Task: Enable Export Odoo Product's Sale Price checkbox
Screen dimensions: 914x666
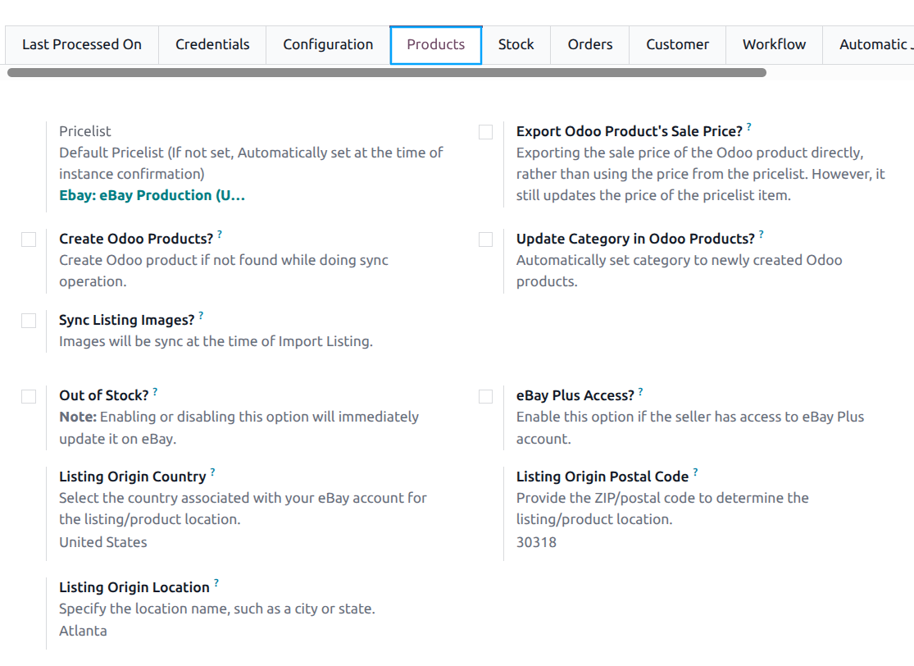Action: coord(485,132)
